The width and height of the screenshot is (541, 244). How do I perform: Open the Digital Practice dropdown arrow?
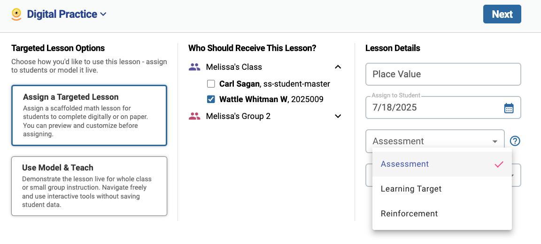coord(103,14)
